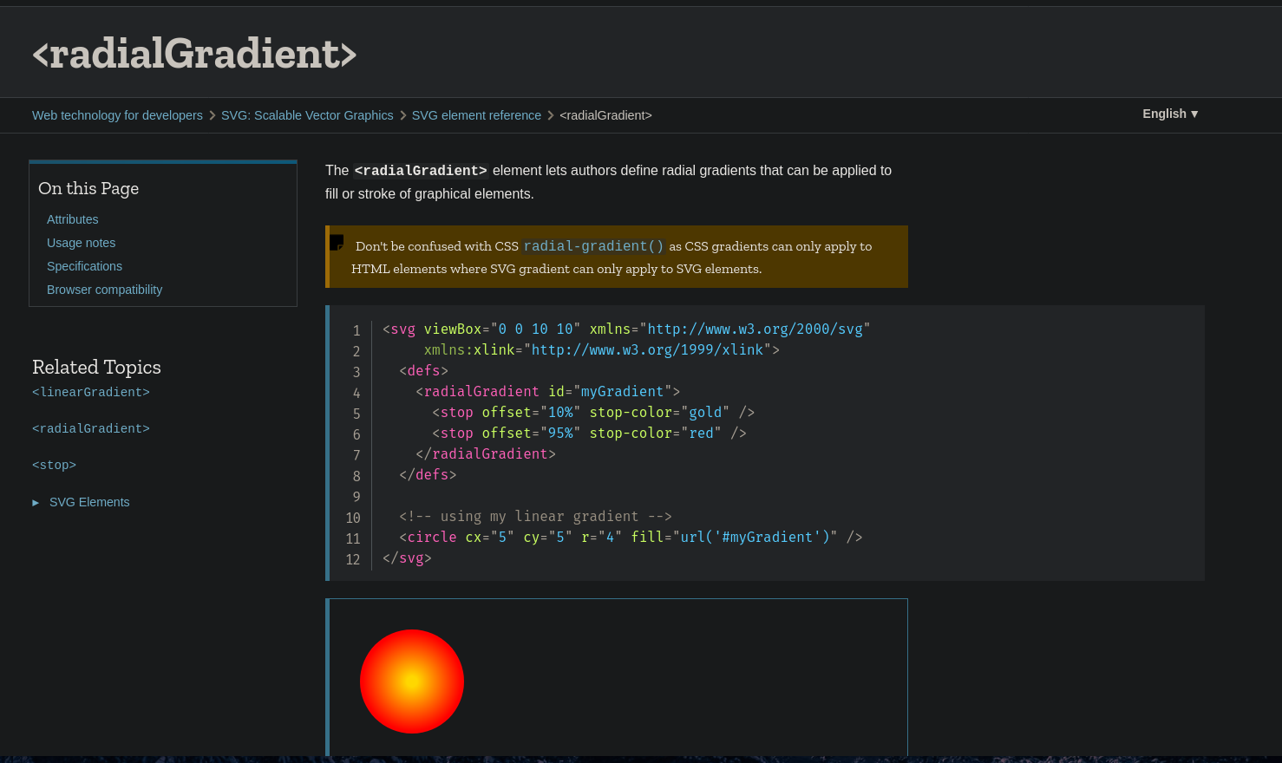Screen dimensions: 1282x763
Task: Click the using my linear gradient comment
Action: click(535, 517)
